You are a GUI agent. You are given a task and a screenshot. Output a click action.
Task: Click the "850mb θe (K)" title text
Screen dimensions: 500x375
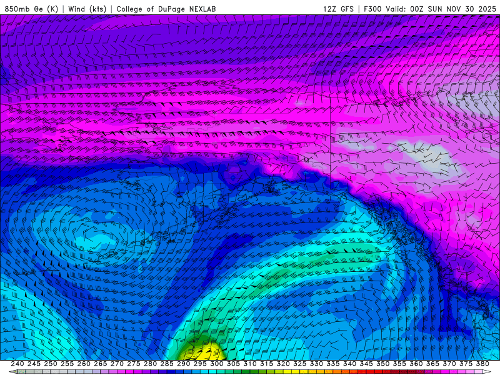[x=31, y=9]
